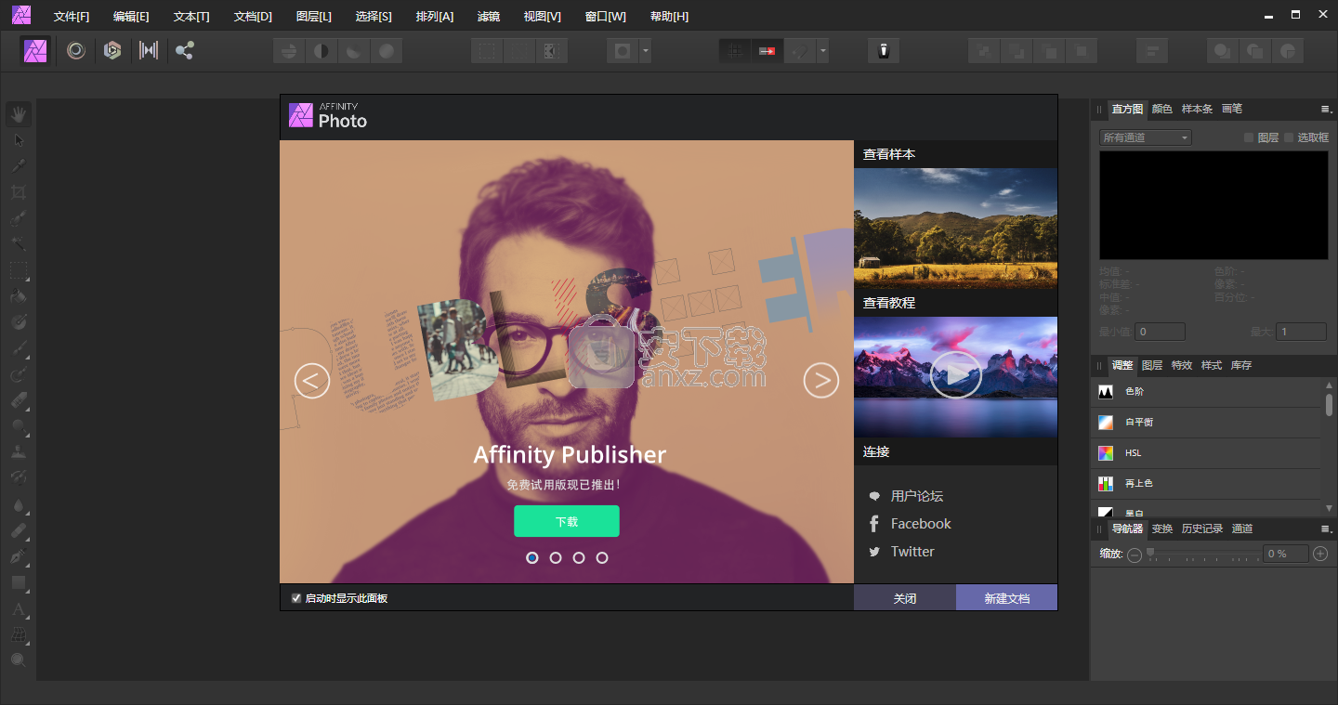
Task: Click the 关闭 button
Action: coord(905,598)
